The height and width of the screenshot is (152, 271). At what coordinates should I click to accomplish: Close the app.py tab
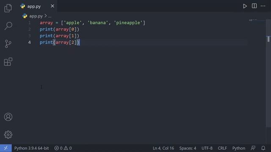click(x=53, y=6)
